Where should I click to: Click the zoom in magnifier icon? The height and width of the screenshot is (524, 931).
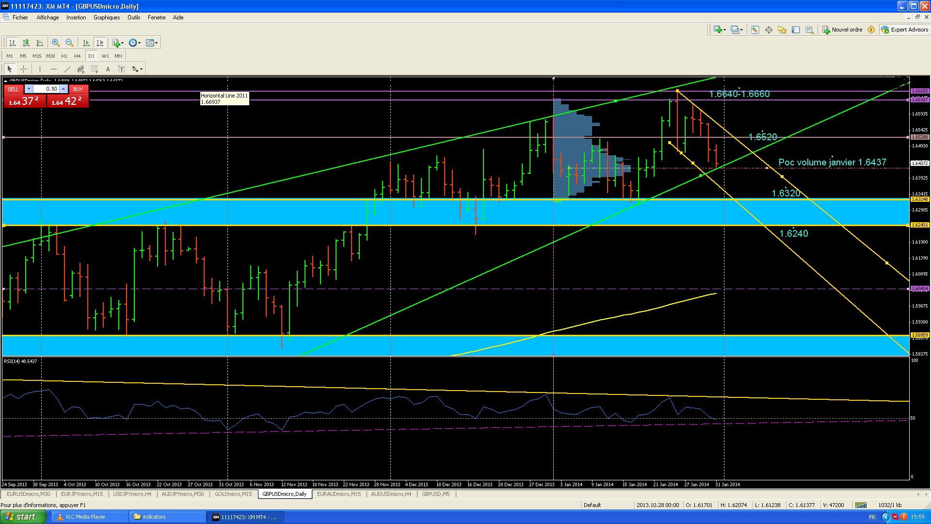pyautogui.click(x=56, y=43)
